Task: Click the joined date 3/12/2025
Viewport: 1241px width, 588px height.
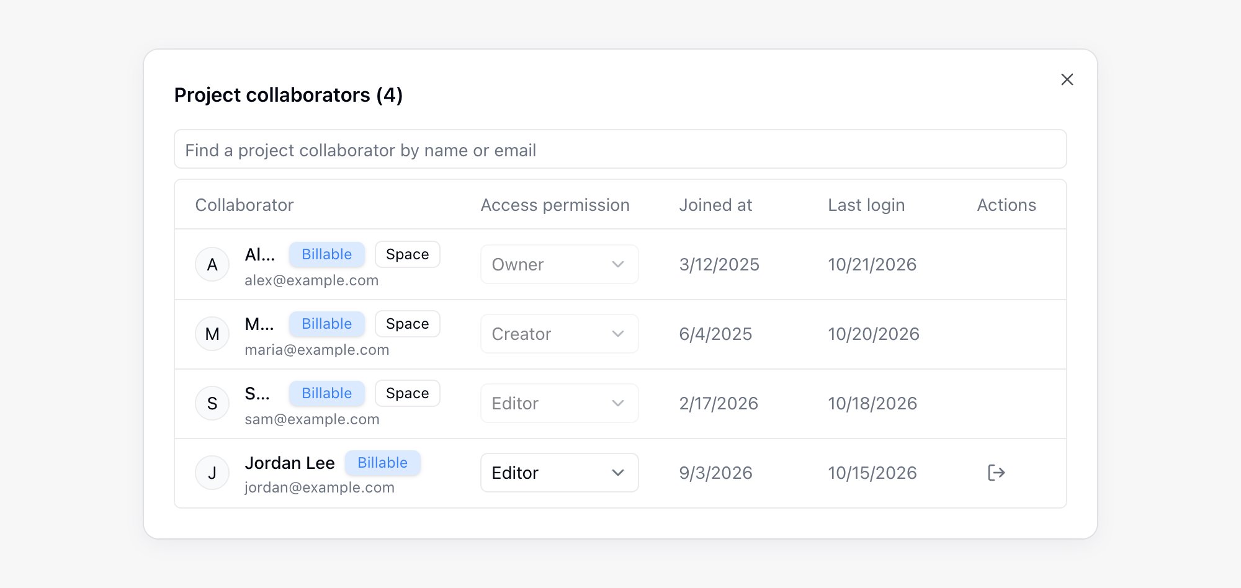Action: (x=719, y=264)
